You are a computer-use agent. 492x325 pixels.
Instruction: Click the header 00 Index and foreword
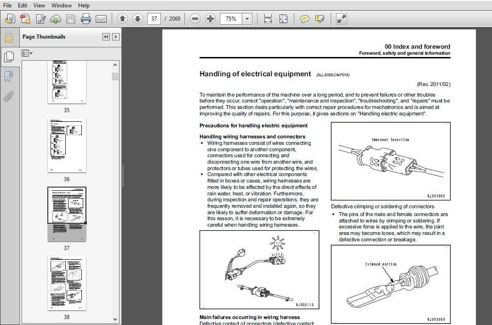tap(418, 46)
